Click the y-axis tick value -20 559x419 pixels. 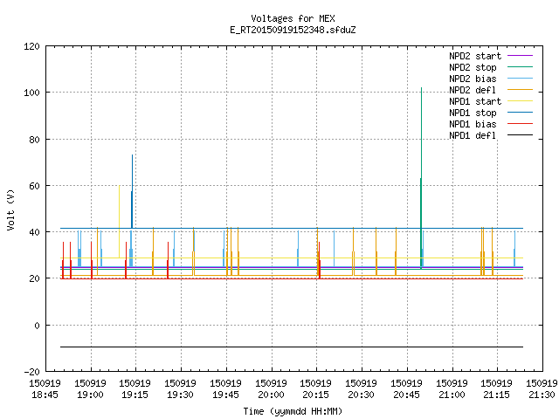(31, 372)
